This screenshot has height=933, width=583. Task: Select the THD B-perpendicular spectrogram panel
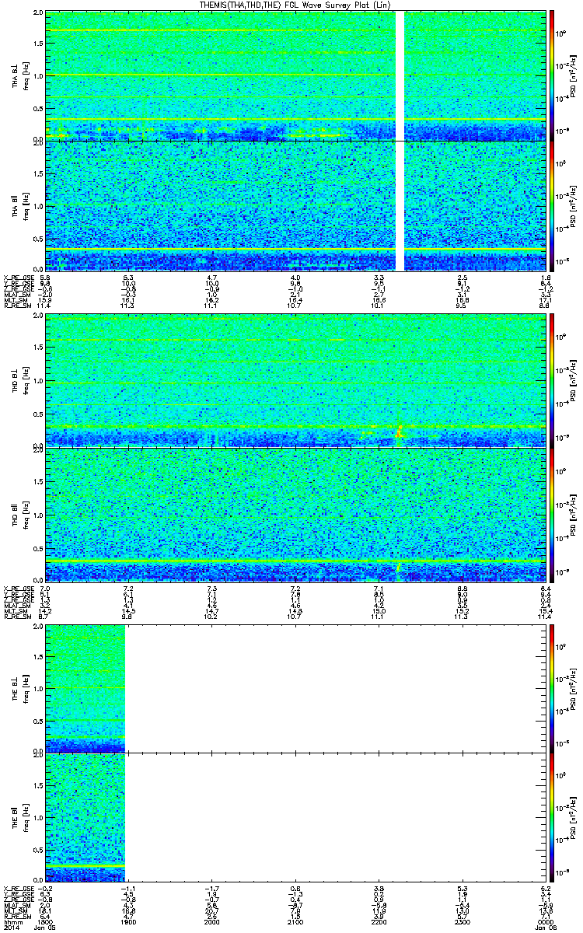point(294,382)
